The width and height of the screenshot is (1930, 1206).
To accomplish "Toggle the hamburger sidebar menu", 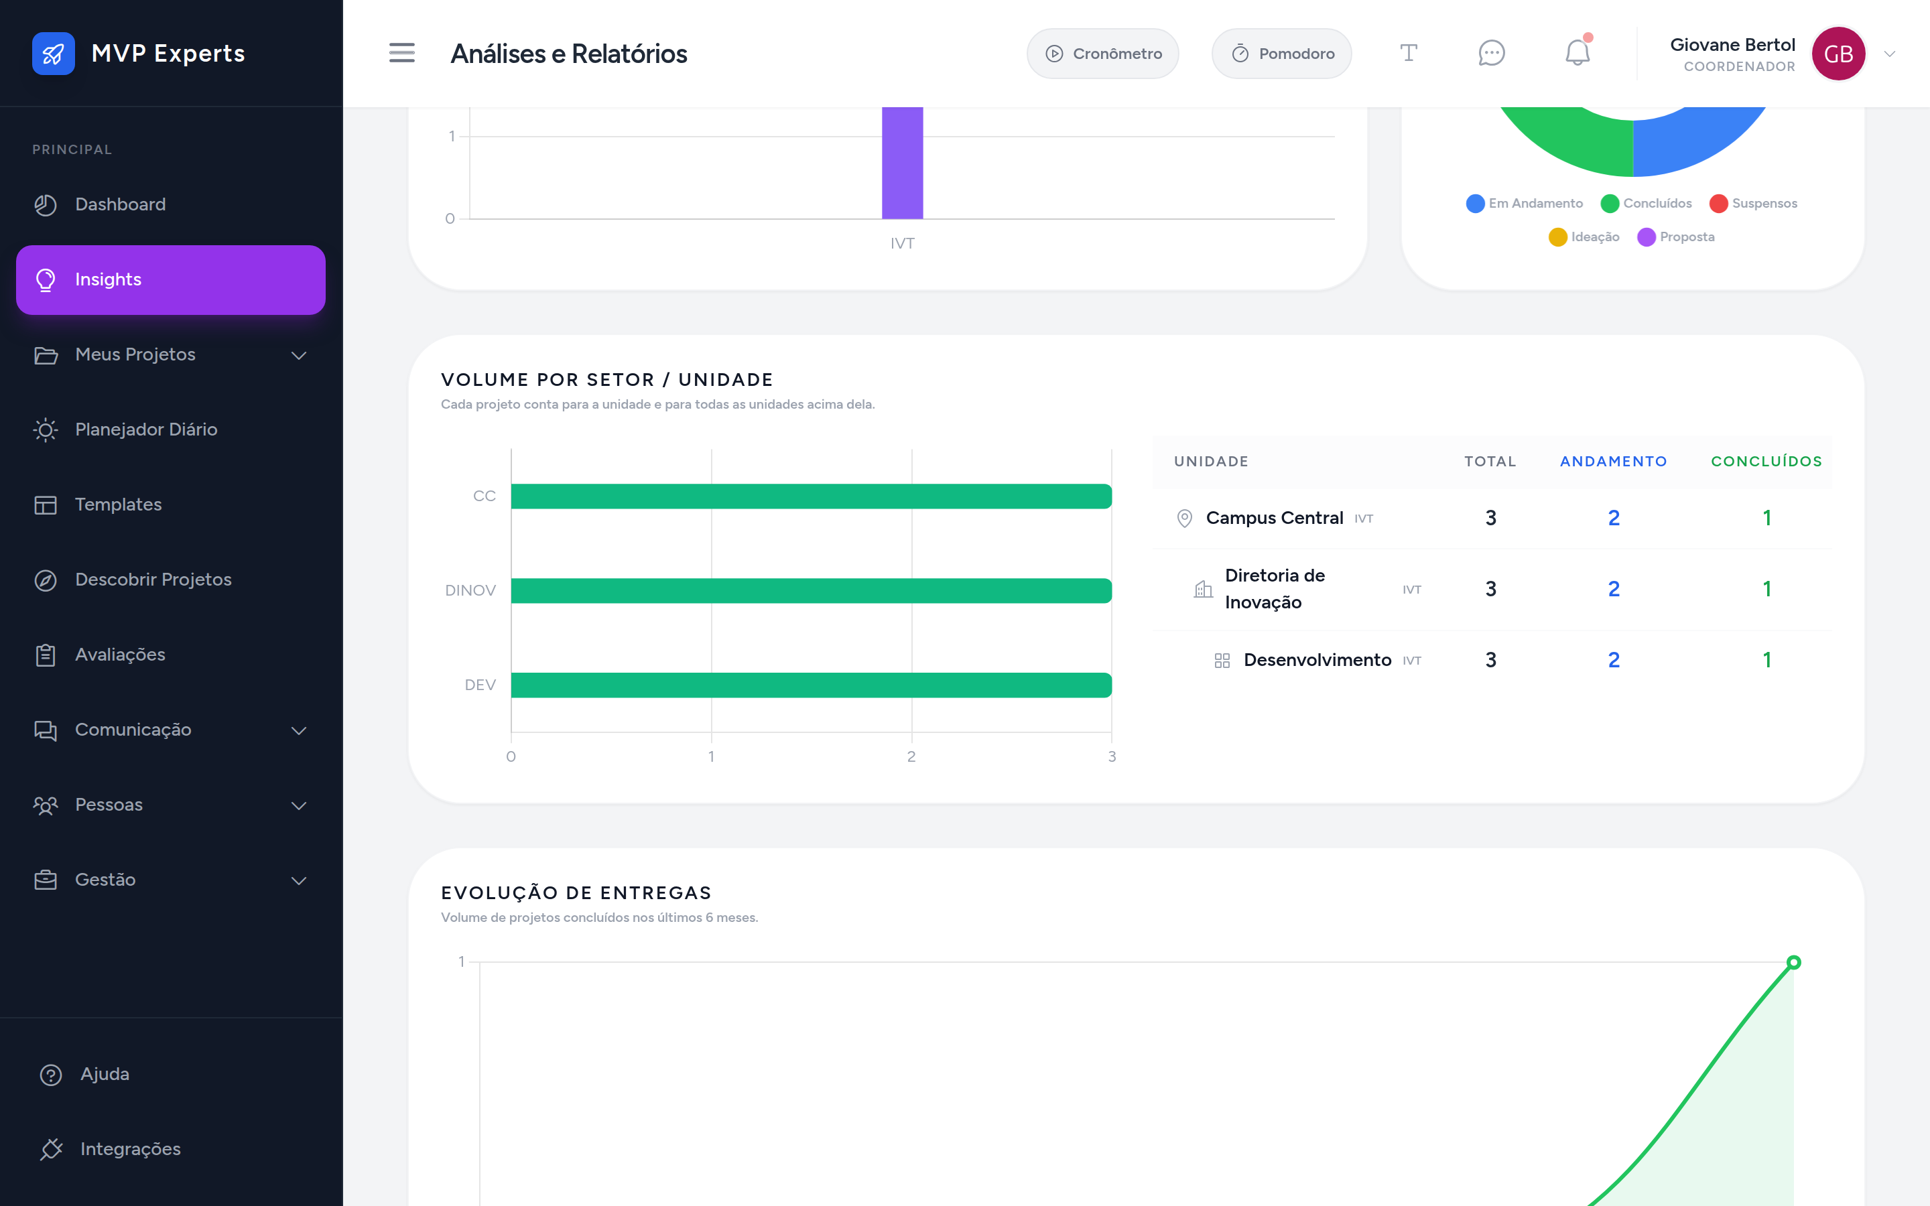I will click(402, 54).
